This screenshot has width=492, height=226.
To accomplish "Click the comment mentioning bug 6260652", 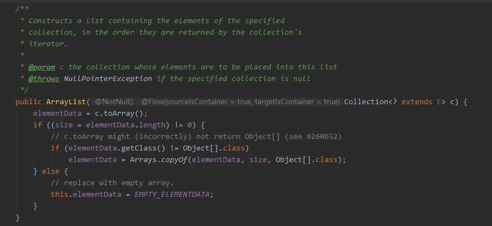I will click(196, 137).
